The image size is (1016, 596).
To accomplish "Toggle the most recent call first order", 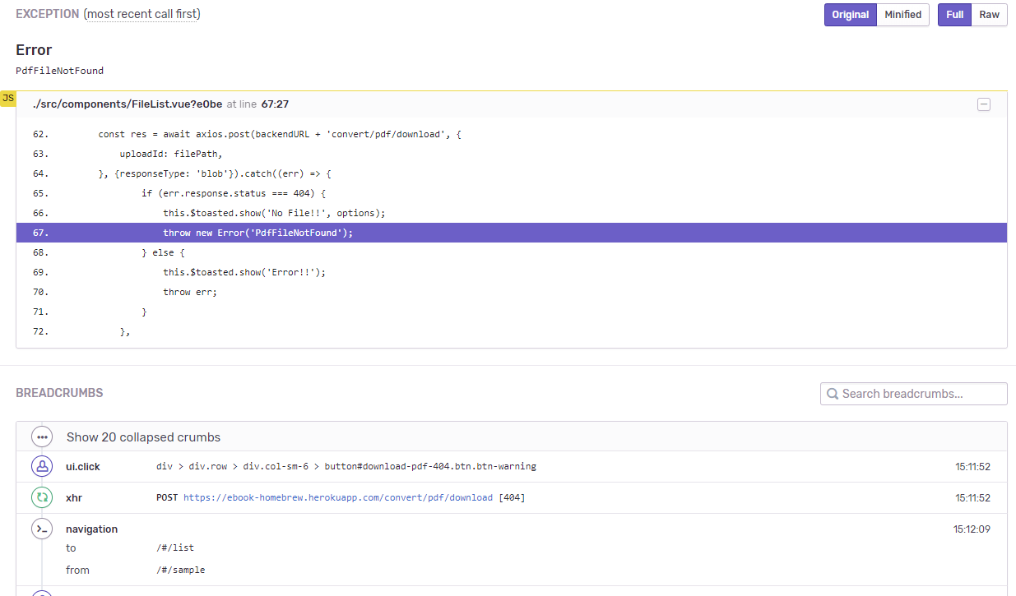I will pos(141,15).
